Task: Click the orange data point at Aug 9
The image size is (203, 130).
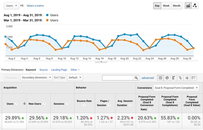Action: click(56, 50)
